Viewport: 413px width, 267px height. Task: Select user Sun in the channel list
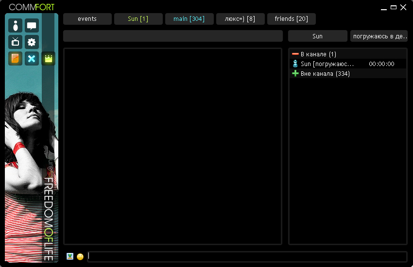coord(326,64)
